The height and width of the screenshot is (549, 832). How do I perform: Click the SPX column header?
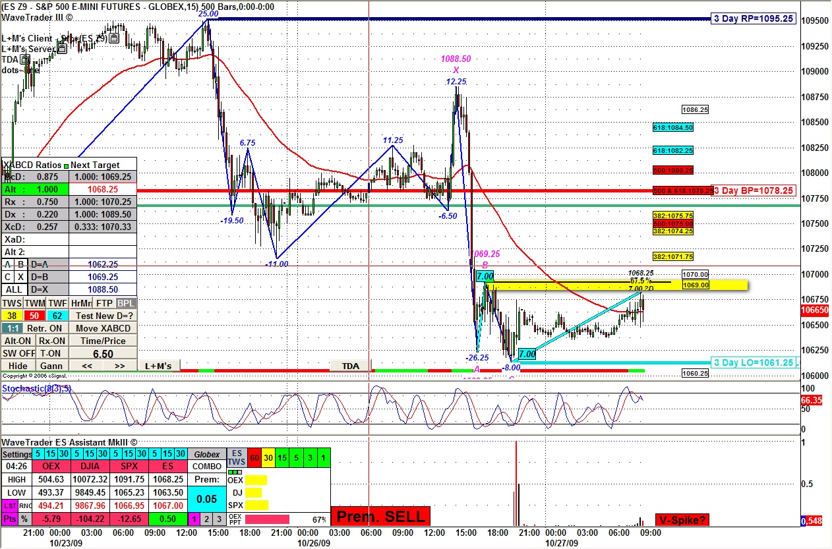tap(129, 467)
